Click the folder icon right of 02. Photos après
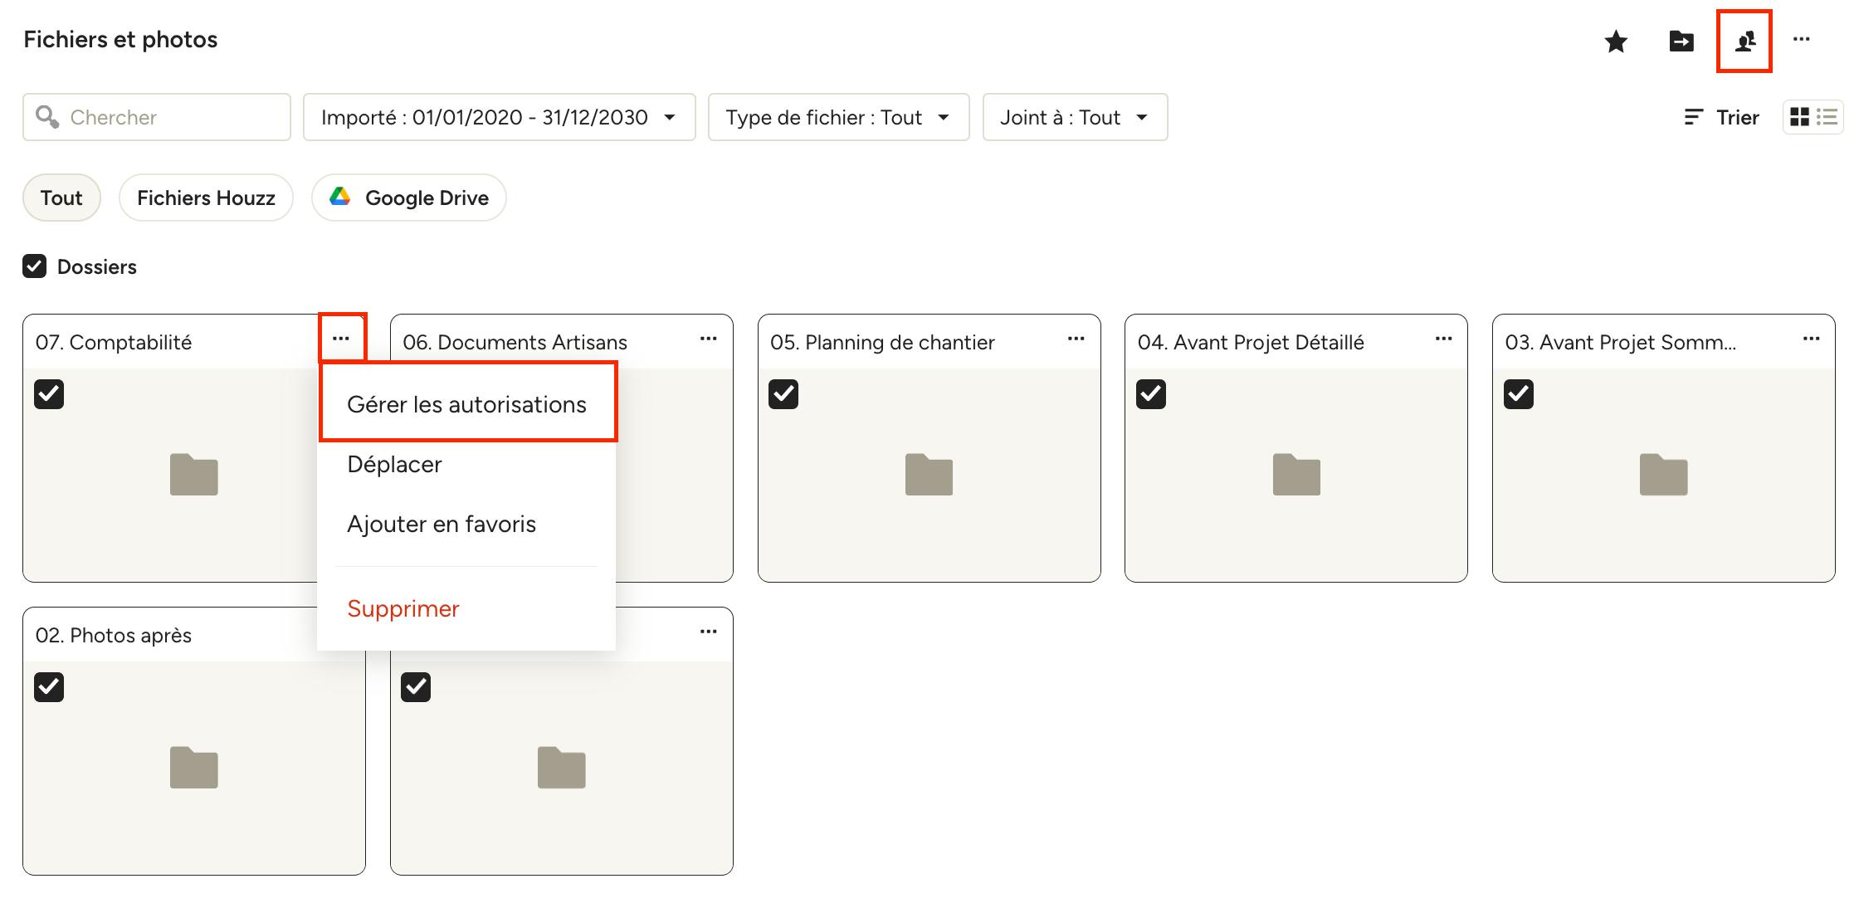Screen dimensions: 1859x898 (562, 768)
